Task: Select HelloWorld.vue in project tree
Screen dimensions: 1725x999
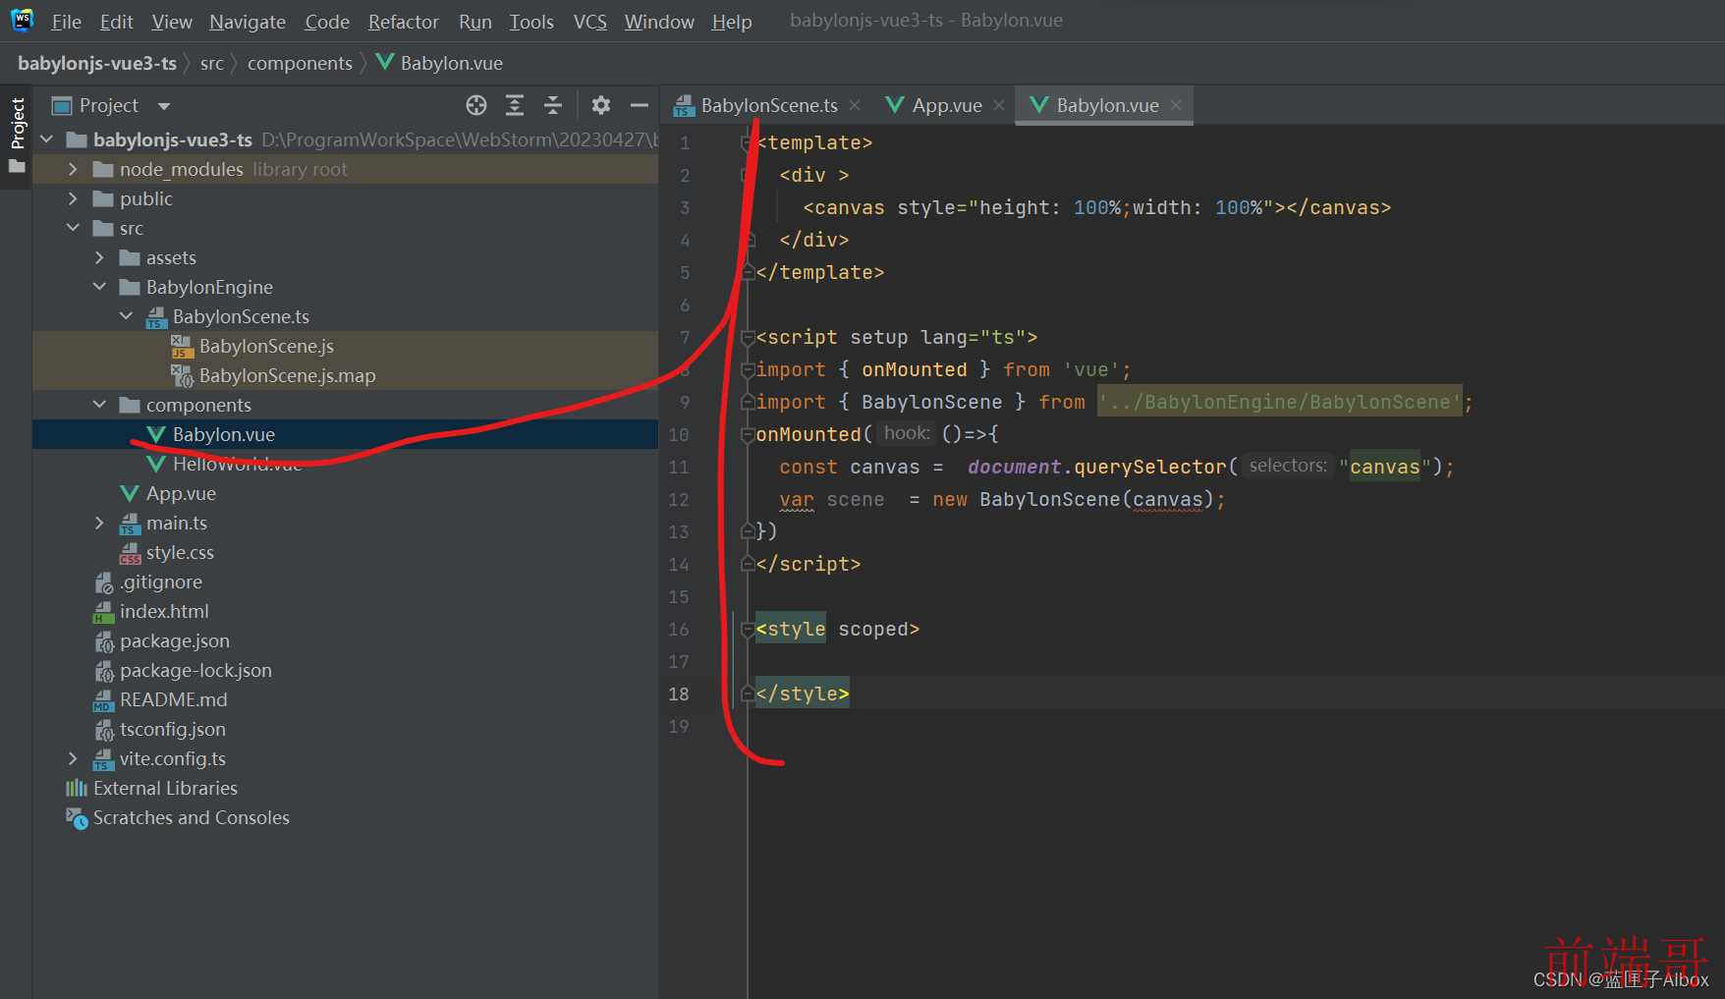Action: (345, 464)
